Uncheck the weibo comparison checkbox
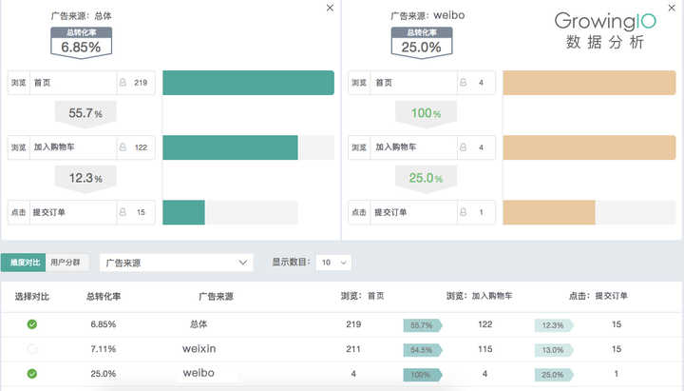The height and width of the screenshot is (391, 684). pos(31,374)
